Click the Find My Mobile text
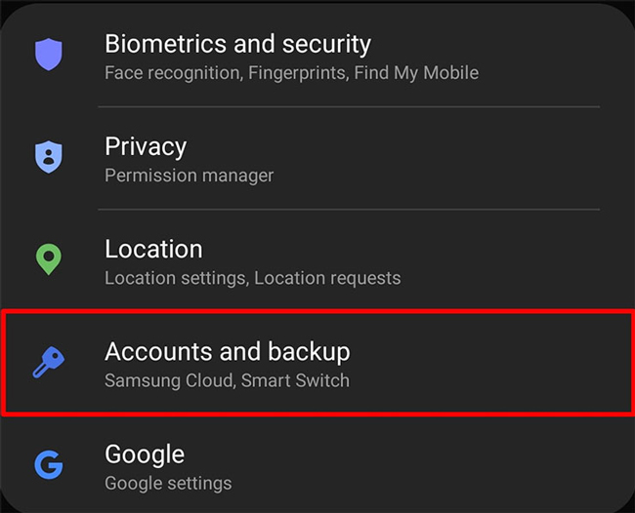Image resolution: width=635 pixels, height=513 pixels. (x=416, y=73)
